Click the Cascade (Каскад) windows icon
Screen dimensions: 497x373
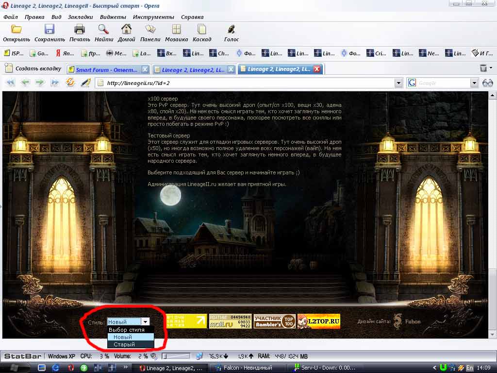(x=201, y=30)
